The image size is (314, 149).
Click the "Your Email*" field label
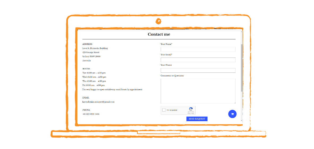pyautogui.click(x=166, y=55)
